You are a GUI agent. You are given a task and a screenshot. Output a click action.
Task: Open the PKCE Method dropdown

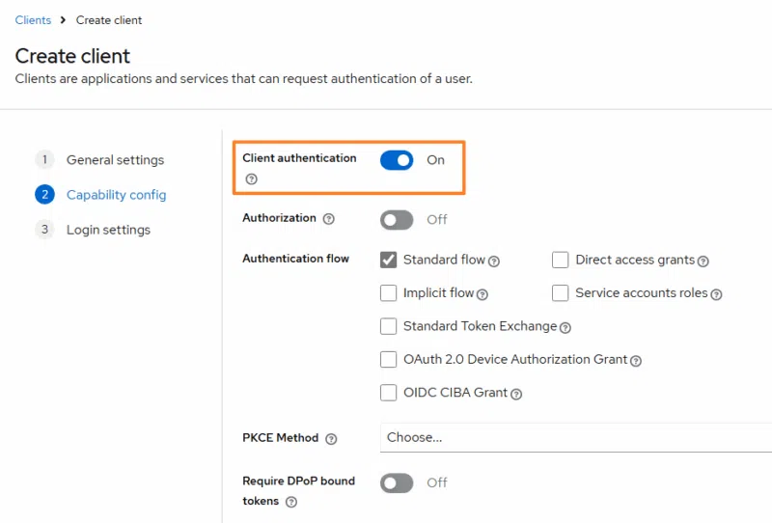[575, 437]
